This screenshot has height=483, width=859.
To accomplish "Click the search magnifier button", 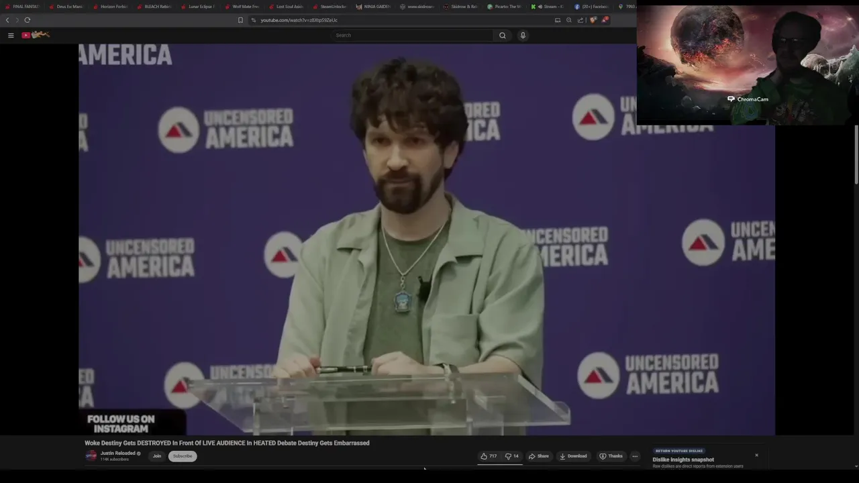I will coord(503,35).
